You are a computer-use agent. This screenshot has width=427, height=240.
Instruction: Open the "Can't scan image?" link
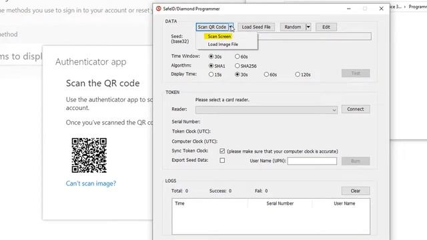(91, 183)
